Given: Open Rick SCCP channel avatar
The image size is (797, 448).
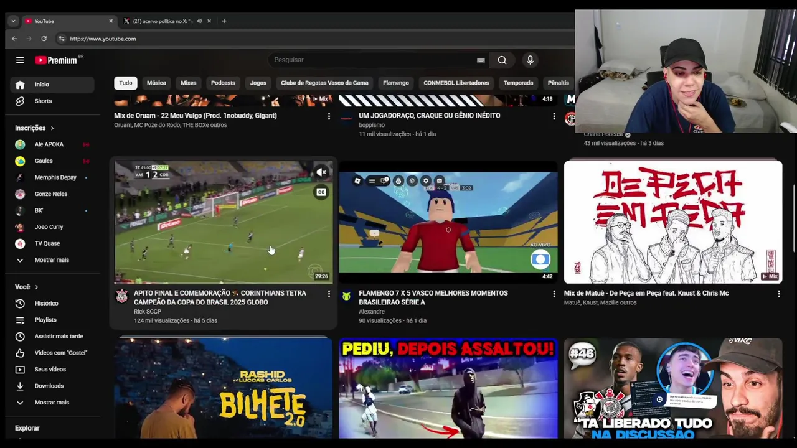Looking at the screenshot, I should (122, 296).
